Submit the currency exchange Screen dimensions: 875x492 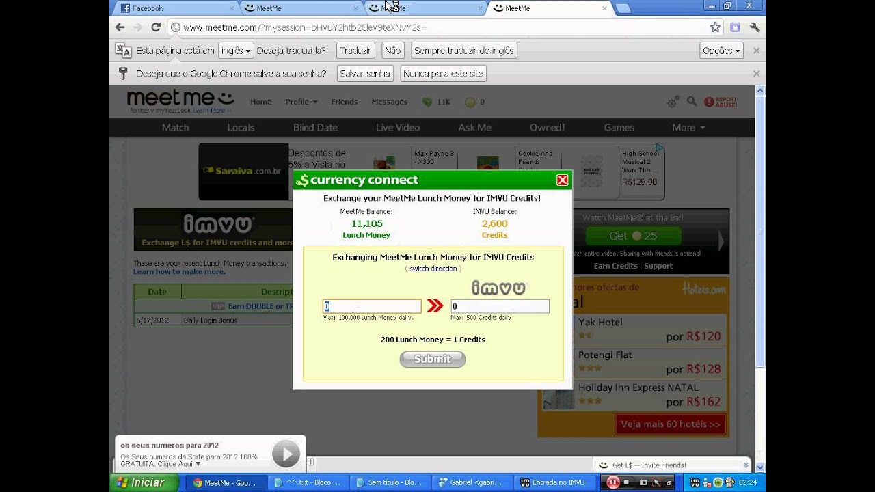click(432, 359)
